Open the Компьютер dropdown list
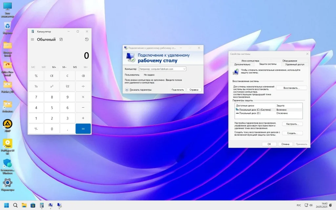Screen dimensions: 336x210 pyautogui.click(x=184, y=69)
